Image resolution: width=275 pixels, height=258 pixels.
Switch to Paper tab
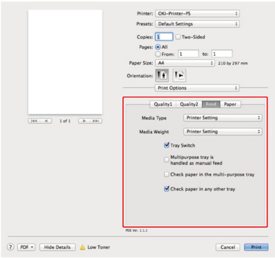(231, 104)
